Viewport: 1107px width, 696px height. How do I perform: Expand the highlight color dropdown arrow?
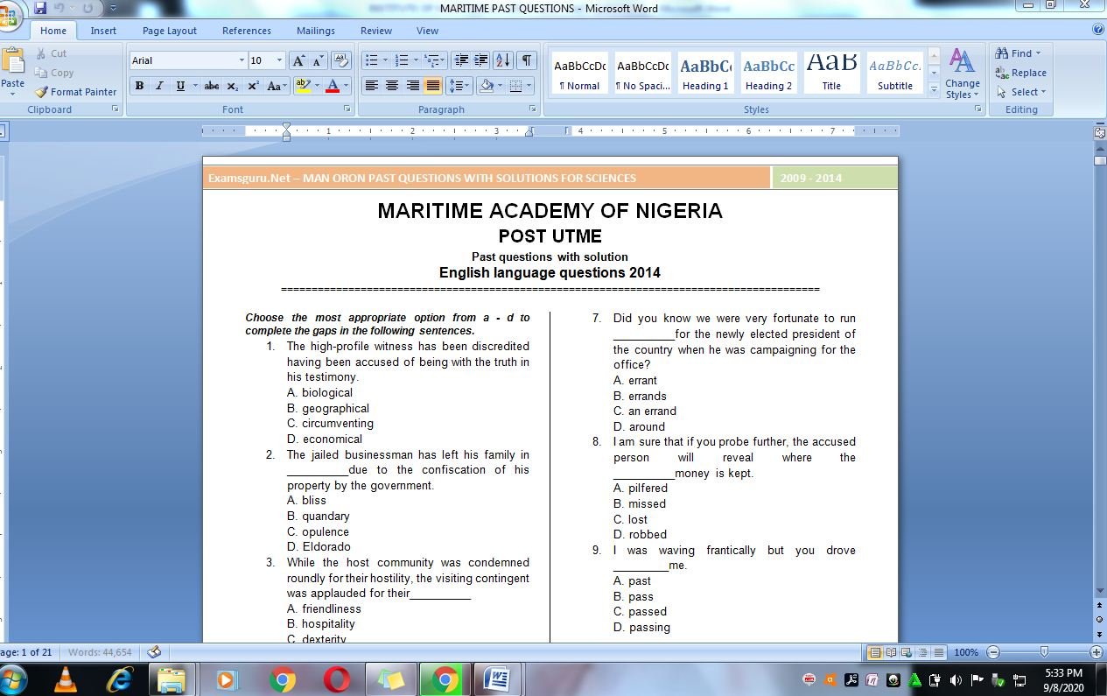pyautogui.click(x=316, y=86)
